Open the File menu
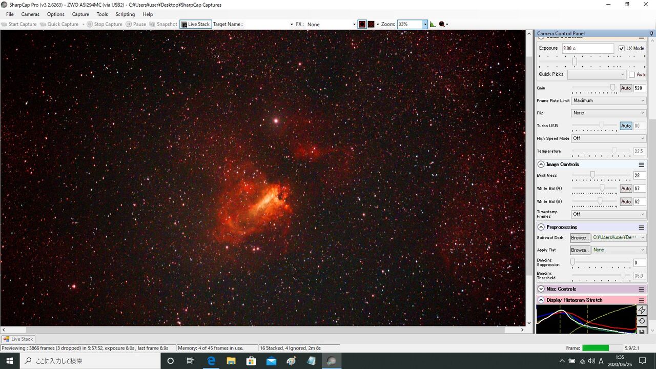 point(10,14)
